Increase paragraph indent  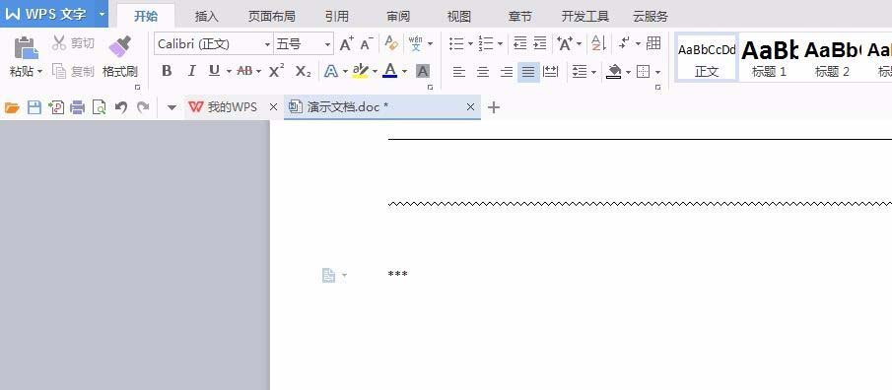[x=540, y=43]
